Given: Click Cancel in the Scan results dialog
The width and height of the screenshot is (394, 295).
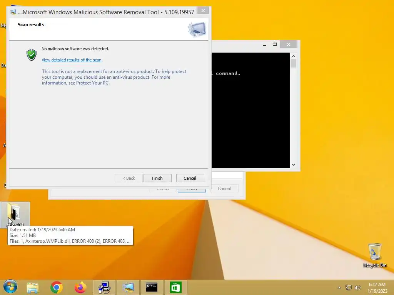Looking at the screenshot, I should 190,178.
